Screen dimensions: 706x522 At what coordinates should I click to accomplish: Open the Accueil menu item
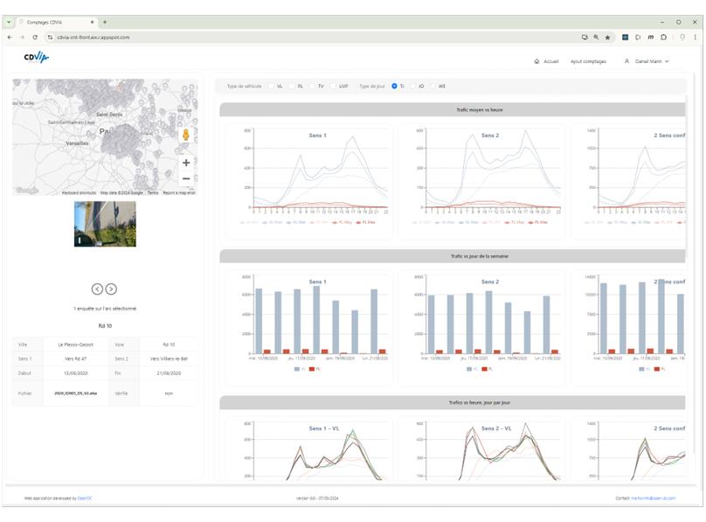tap(551, 61)
